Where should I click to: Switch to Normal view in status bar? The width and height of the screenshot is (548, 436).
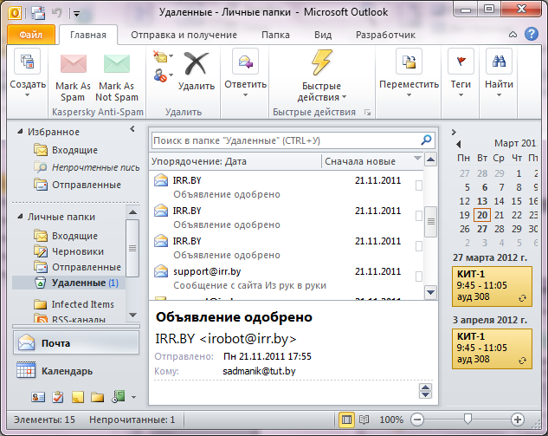coord(346,420)
